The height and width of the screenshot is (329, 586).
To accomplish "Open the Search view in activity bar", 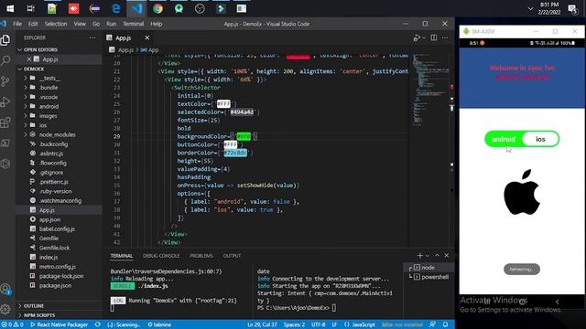I will [x=5, y=60].
